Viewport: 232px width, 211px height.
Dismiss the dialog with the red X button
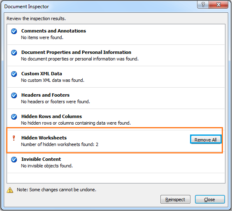pos(218,5)
